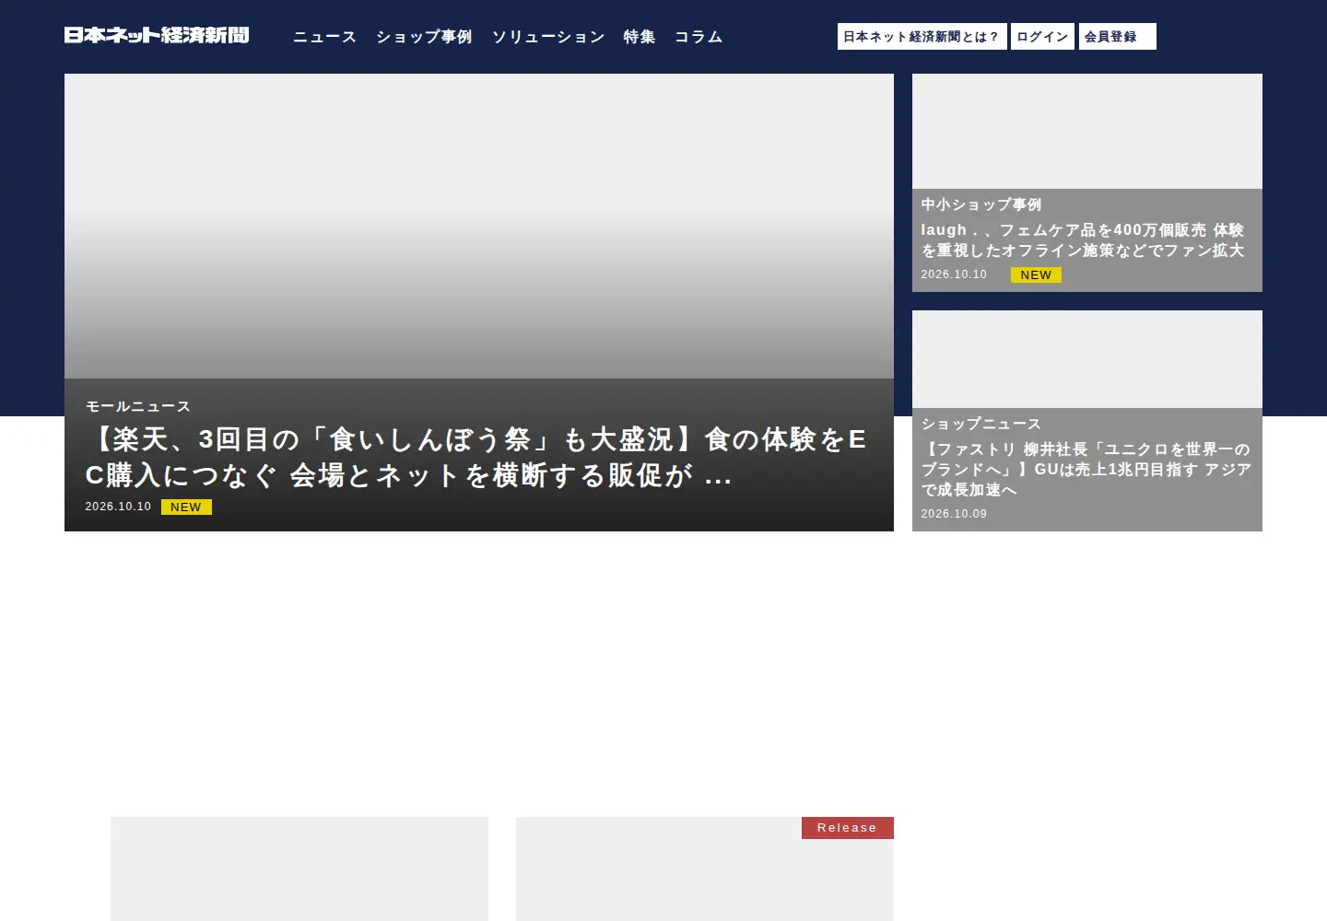The width and height of the screenshot is (1327, 921).
Task: Select 特集 in the navigation bar
Action: click(640, 37)
